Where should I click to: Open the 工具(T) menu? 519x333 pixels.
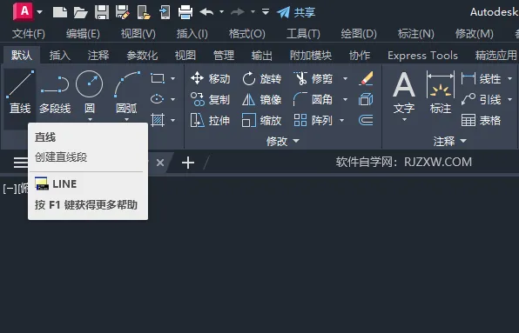303,34
